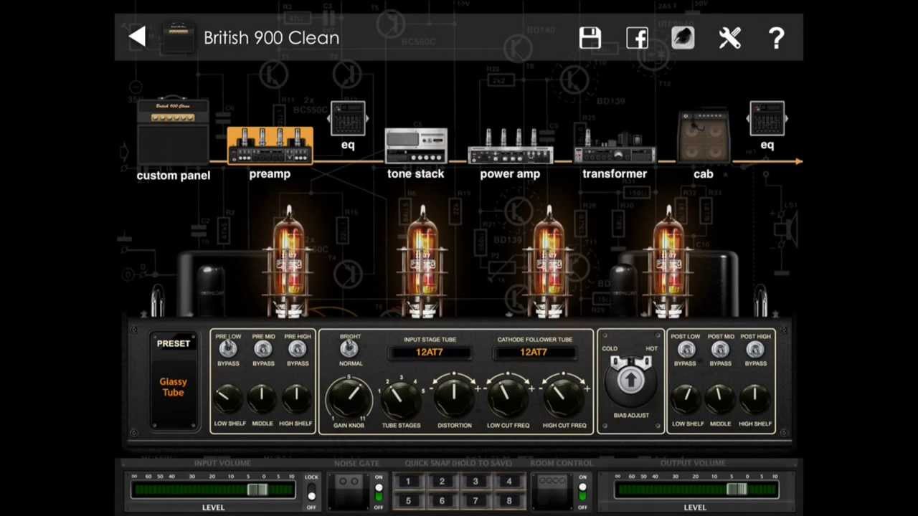Viewport: 918px width, 516px height.
Task: Open help with the question mark icon
Action: click(776, 38)
